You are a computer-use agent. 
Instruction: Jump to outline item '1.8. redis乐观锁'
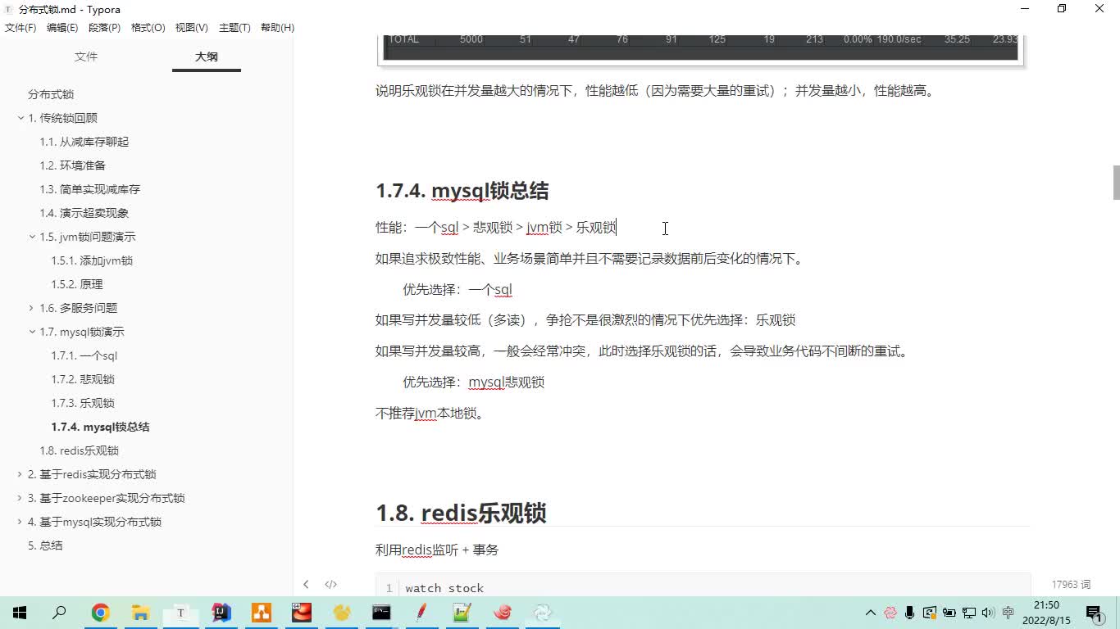(79, 450)
